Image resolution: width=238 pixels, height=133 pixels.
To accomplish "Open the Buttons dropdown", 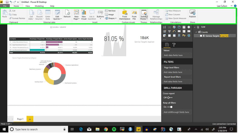I will point(100,15).
